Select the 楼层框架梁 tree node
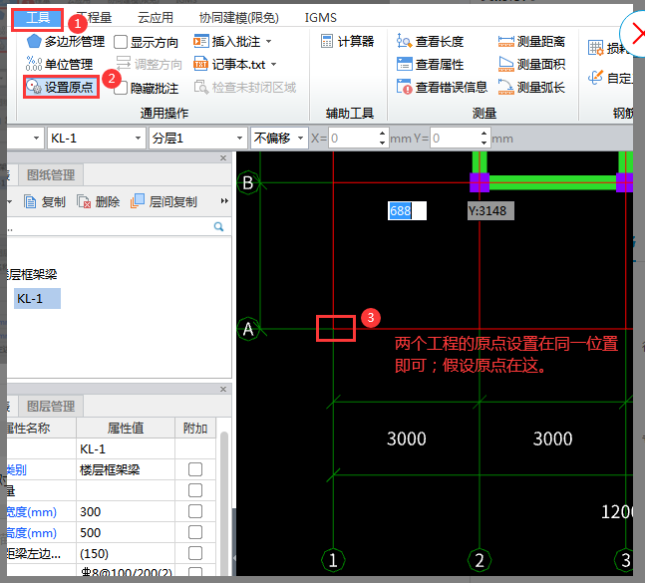Viewport: 645px width, 583px height. pos(32,275)
